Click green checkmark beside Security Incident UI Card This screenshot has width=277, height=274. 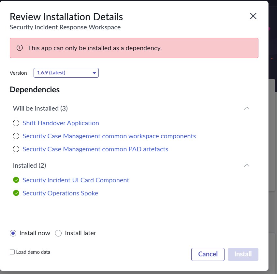pyautogui.click(x=16, y=180)
